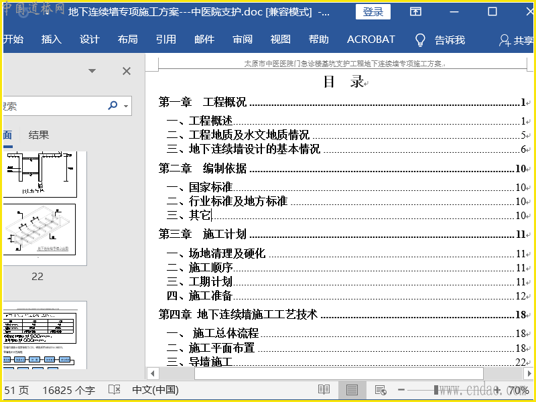The image size is (536, 402).
Task: Open the ACROBAT tab
Action: [371, 40]
